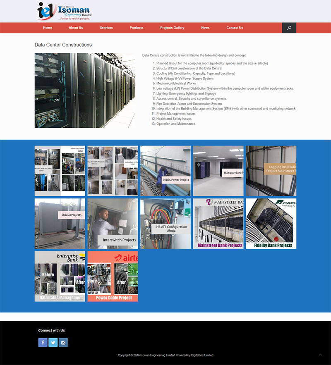Screen dimensions: 331x365
Task: Open the Mainstreet Bank Projects thumbnail
Action: point(218,224)
